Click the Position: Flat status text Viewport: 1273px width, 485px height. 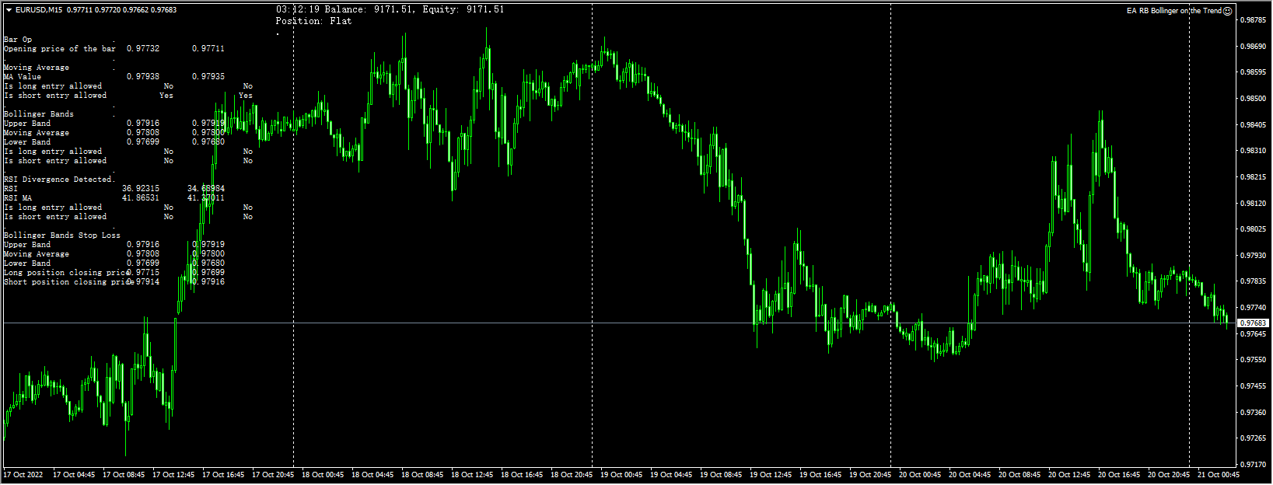(x=313, y=21)
